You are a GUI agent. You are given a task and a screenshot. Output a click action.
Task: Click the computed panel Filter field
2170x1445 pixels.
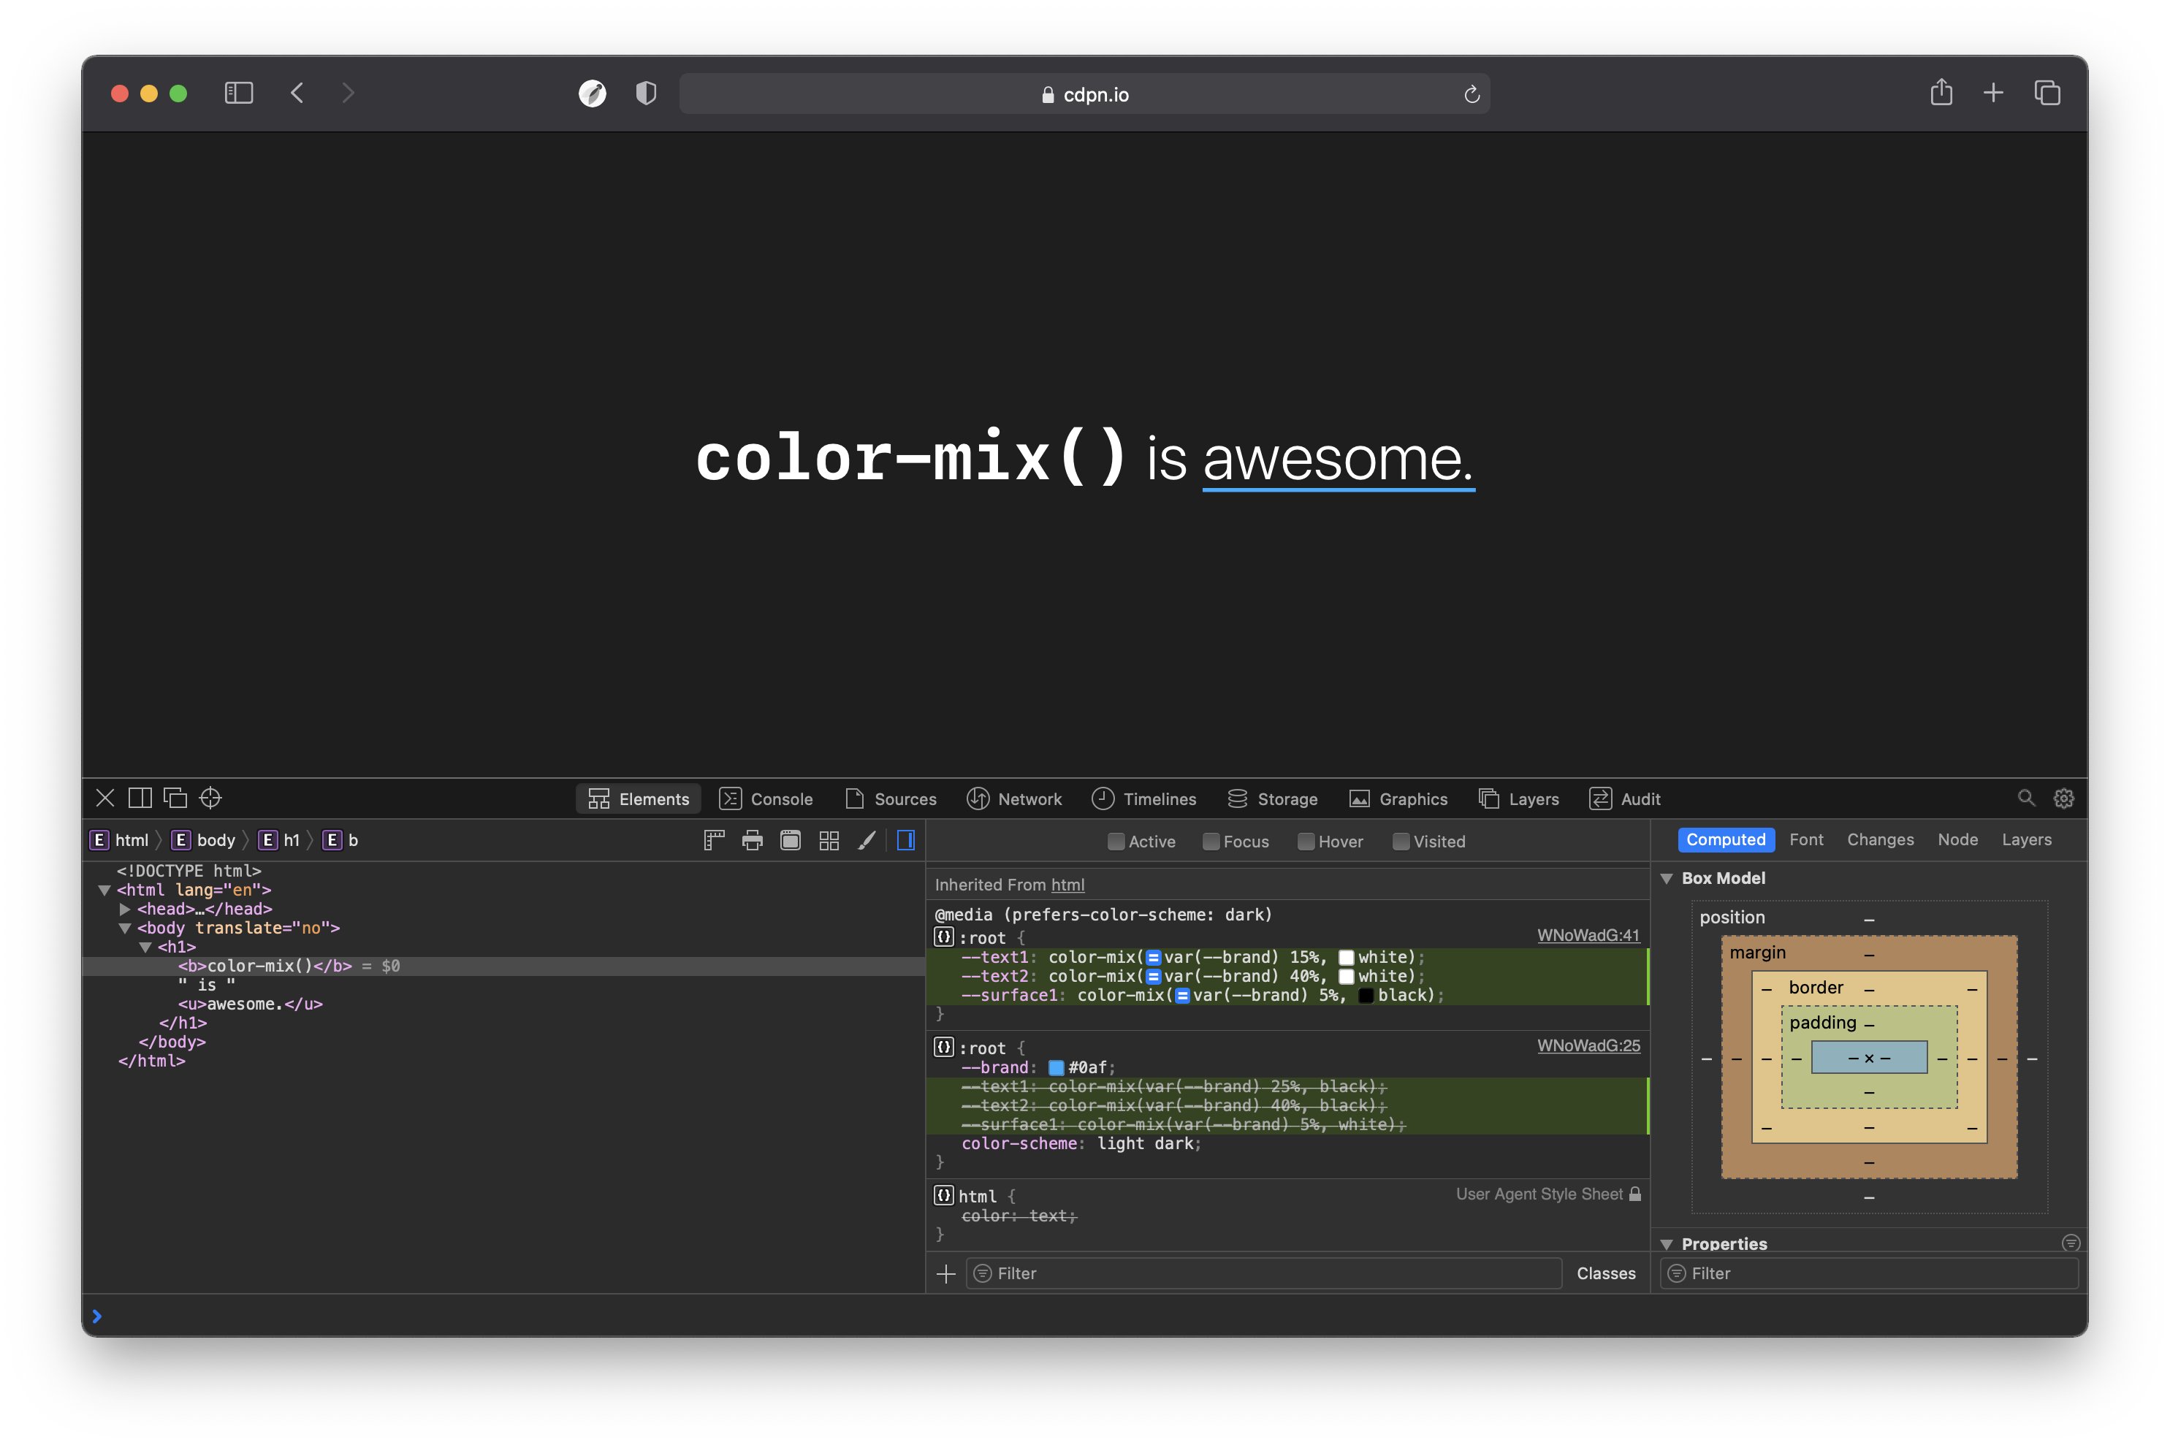point(1869,1273)
